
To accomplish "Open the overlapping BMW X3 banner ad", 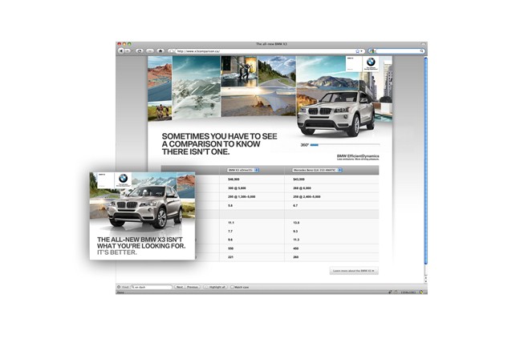I will [142, 216].
